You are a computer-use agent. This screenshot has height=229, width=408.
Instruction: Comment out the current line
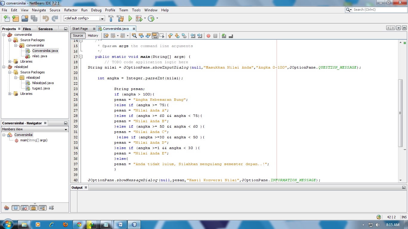pyautogui.click(x=224, y=36)
